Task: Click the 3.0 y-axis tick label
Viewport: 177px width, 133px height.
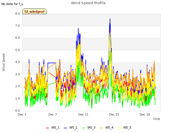Action: (x=17, y=75)
